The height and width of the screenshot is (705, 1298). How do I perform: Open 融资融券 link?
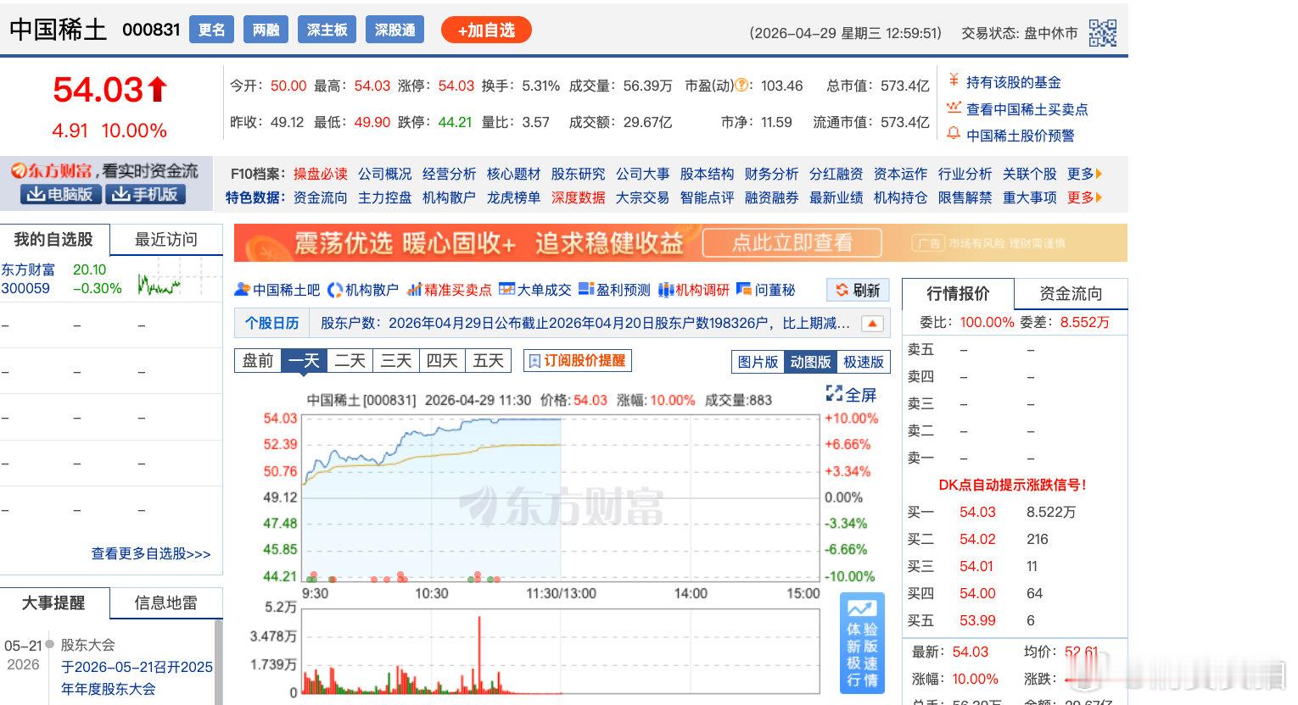point(771,197)
